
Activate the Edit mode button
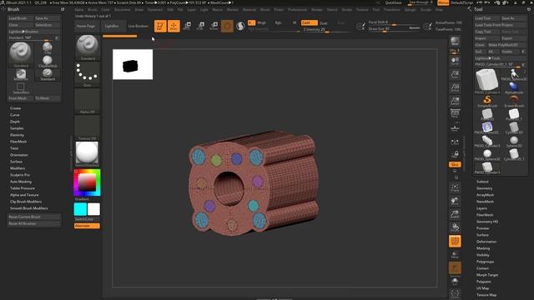(160, 26)
